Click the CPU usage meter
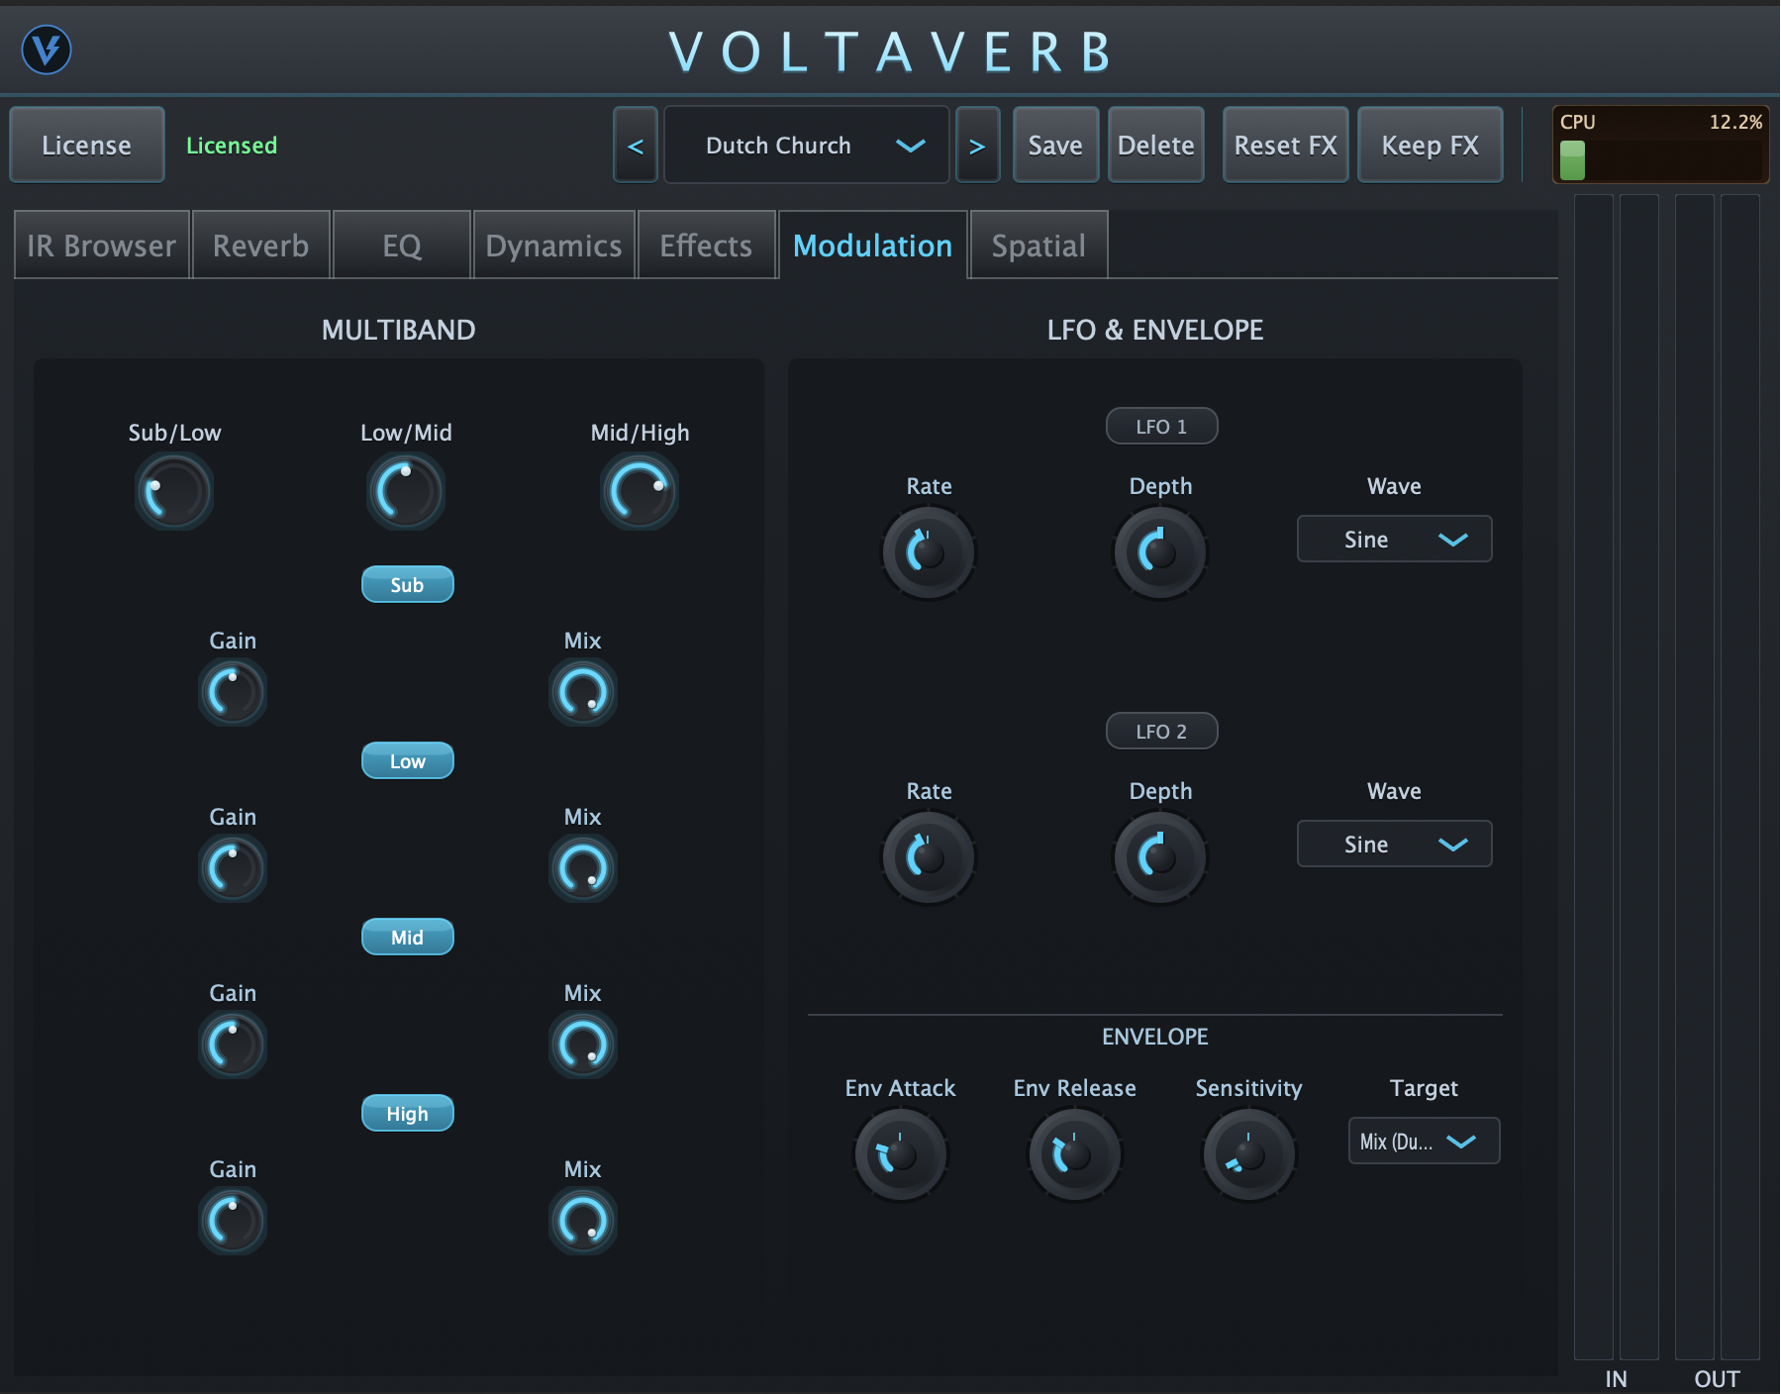Image resolution: width=1781 pixels, height=1394 pixels. 1660,145
